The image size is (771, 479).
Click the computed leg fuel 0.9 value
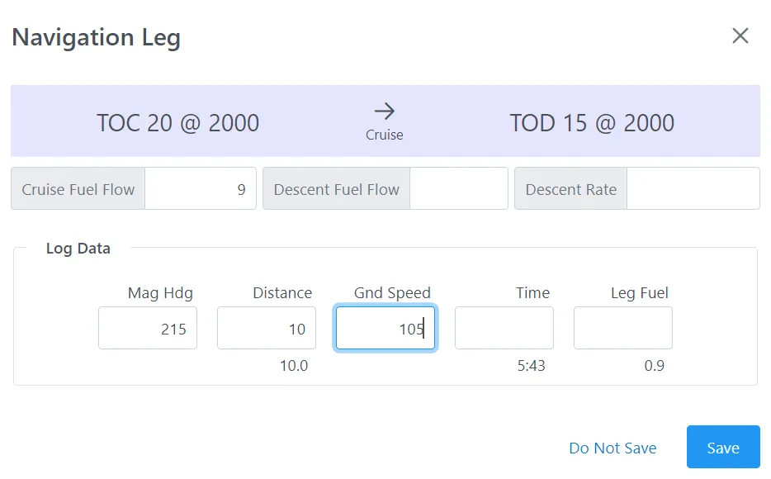tap(654, 365)
